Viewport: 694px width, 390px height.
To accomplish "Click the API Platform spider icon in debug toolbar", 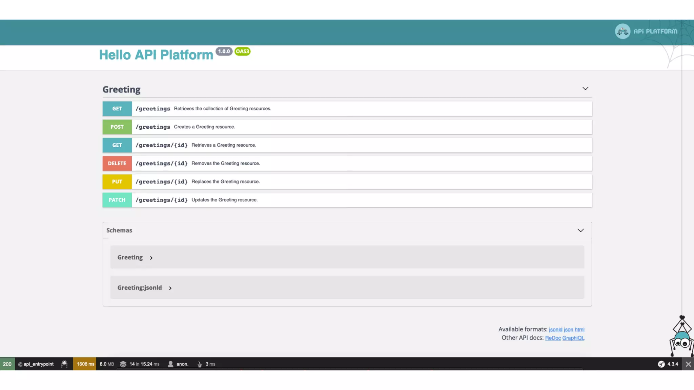I will click(x=64, y=364).
